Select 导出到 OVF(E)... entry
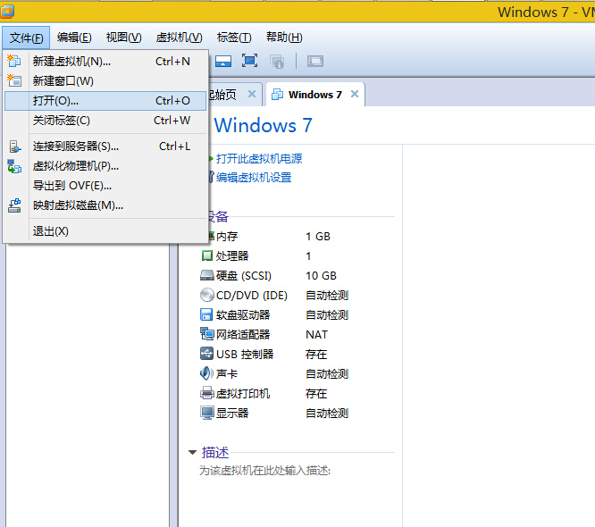Viewport: 595px width, 527px height. (x=105, y=186)
